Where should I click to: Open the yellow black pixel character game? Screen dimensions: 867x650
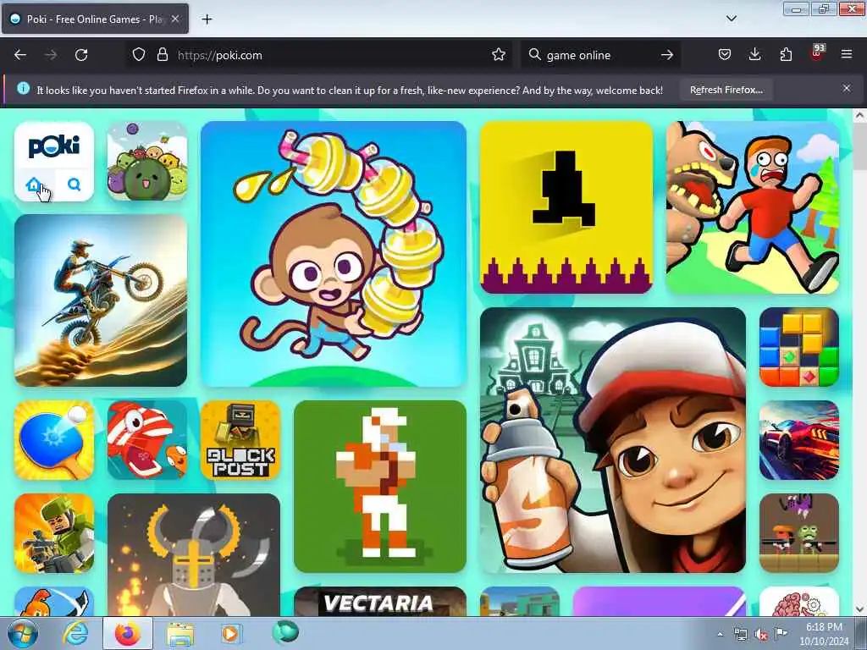point(566,207)
